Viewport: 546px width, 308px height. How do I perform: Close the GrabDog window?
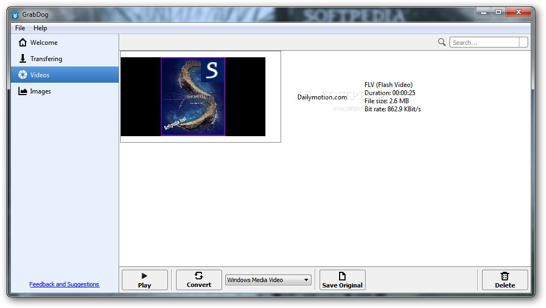[518, 12]
